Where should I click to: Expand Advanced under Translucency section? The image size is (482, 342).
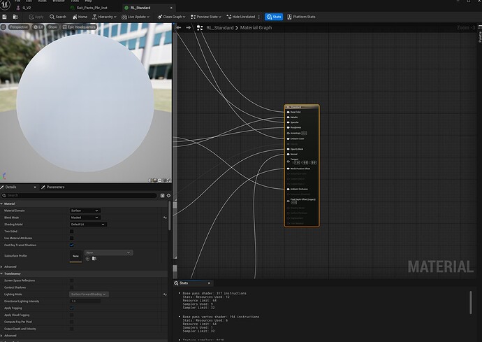click(x=2, y=336)
